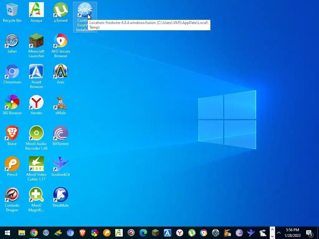Click the SoulseekQt bird icon in taskbar
This screenshot has width=319, height=239.
point(251,233)
